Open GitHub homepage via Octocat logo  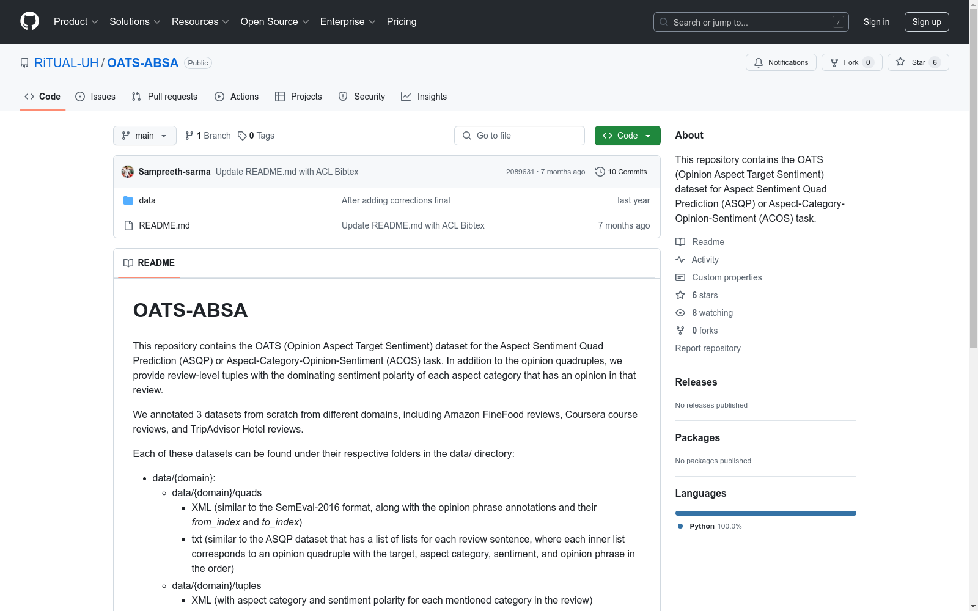[29, 21]
